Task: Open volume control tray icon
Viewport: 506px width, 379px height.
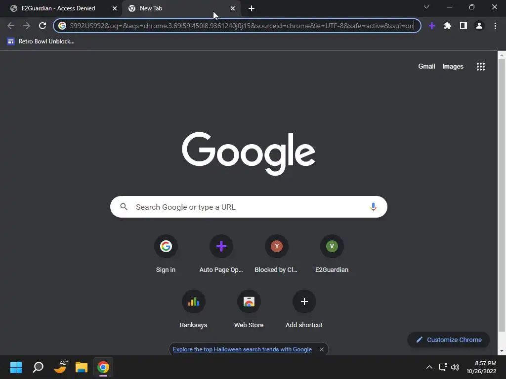Action: tap(455, 367)
